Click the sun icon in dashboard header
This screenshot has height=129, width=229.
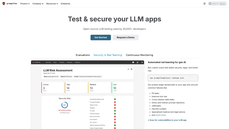(x=142, y=62)
